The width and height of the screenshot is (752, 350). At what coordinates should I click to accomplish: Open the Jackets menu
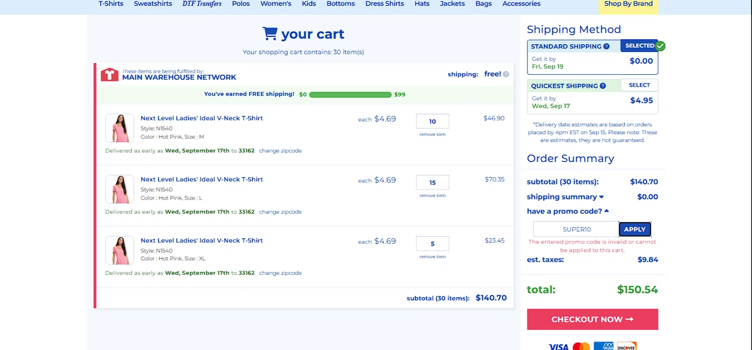pos(452,4)
